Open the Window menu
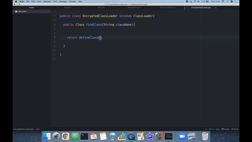The width and height of the screenshot is (252, 142). pyautogui.click(x=72, y=2)
